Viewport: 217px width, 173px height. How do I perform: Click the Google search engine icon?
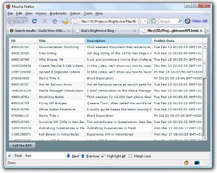(x=153, y=21)
